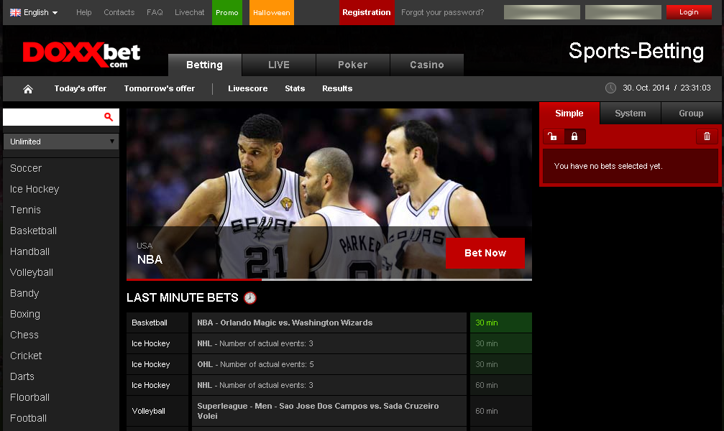Click the Bet Now button on NBA banner

point(485,253)
